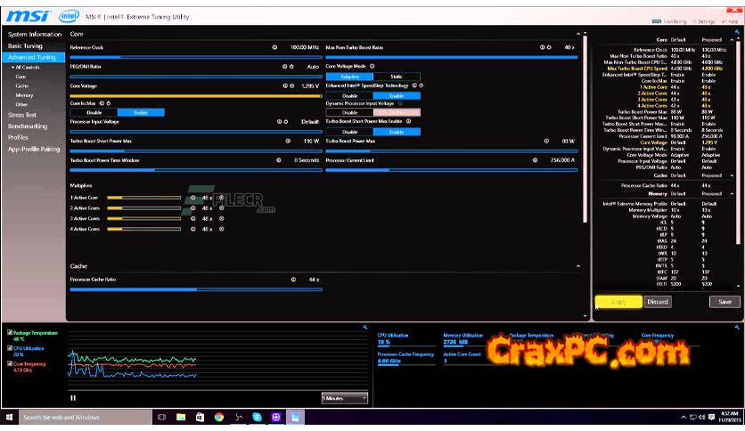Click info icon for Turbo Boost Power Max
The height and width of the screenshot is (431, 745).
(x=546, y=141)
